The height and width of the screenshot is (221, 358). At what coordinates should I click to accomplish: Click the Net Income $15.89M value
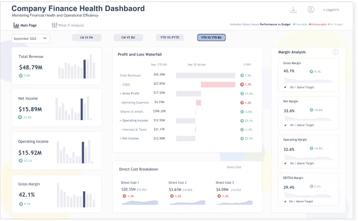coord(30,109)
